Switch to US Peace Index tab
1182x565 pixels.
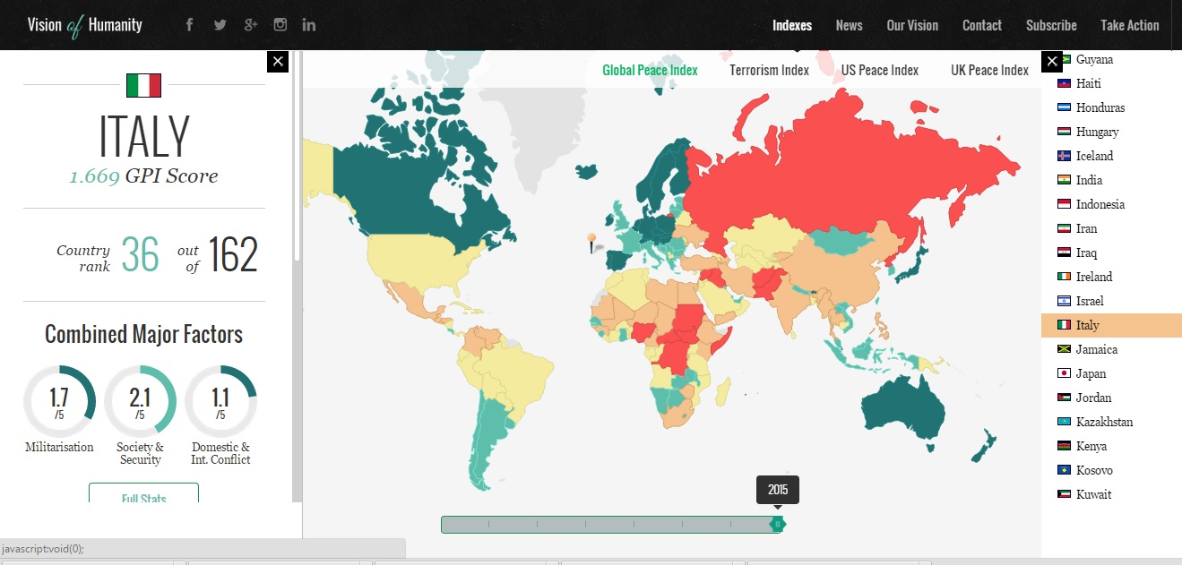pos(880,70)
